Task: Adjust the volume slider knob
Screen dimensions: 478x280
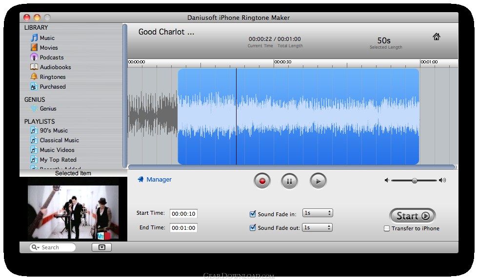Action: pos(414,181)
